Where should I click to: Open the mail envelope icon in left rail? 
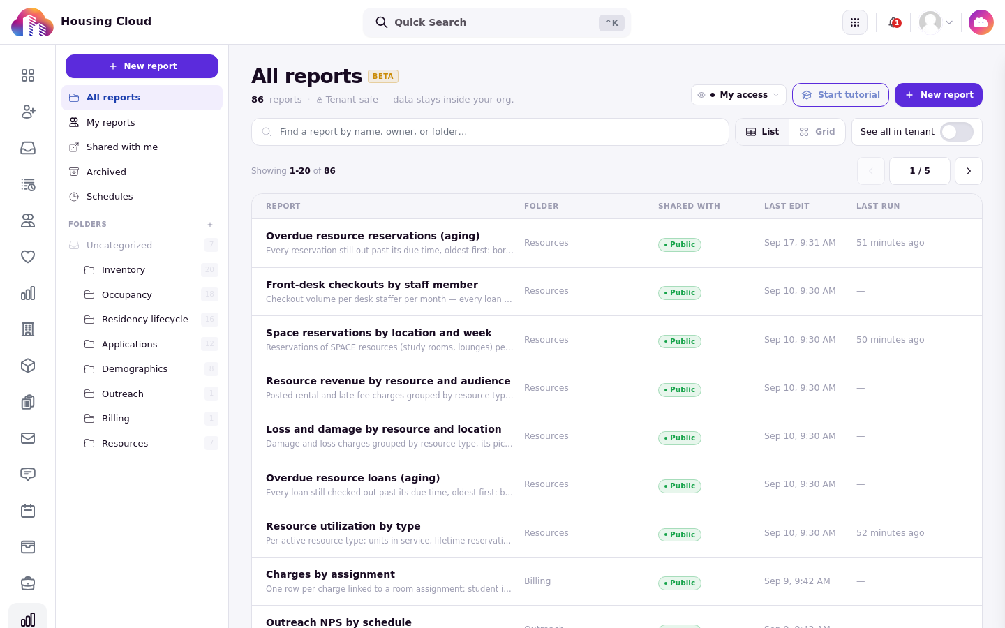28,438
